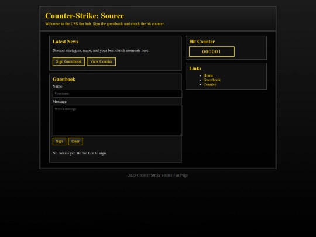Viewport: 316px width, 237px height.
Task: Click the '2025 Counter-Strike Source Fan Page' footer
Action: click(158, 176)
